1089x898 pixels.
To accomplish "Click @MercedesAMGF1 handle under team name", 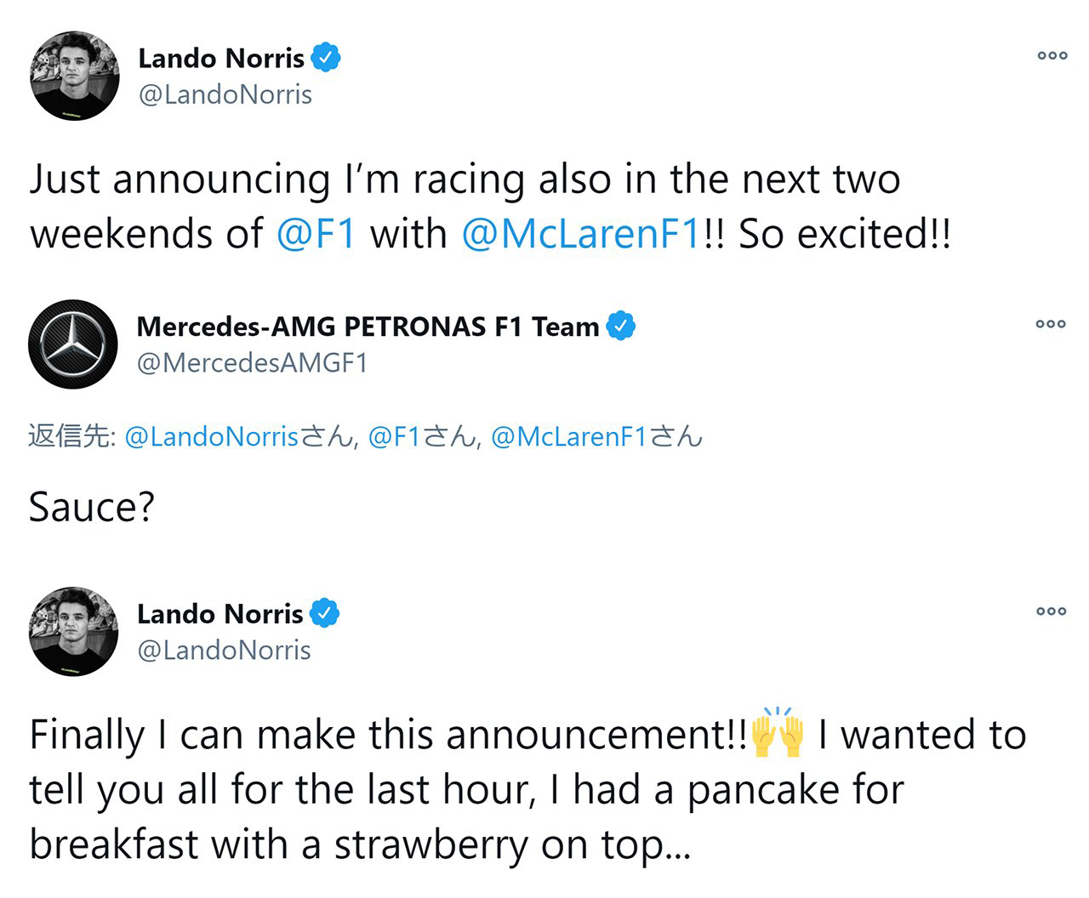I will click(253, 363).
